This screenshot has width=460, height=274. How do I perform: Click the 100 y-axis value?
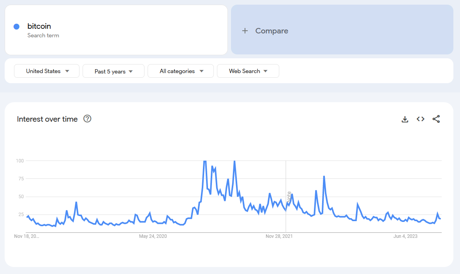pyautogui.click(x=19, y=161)
